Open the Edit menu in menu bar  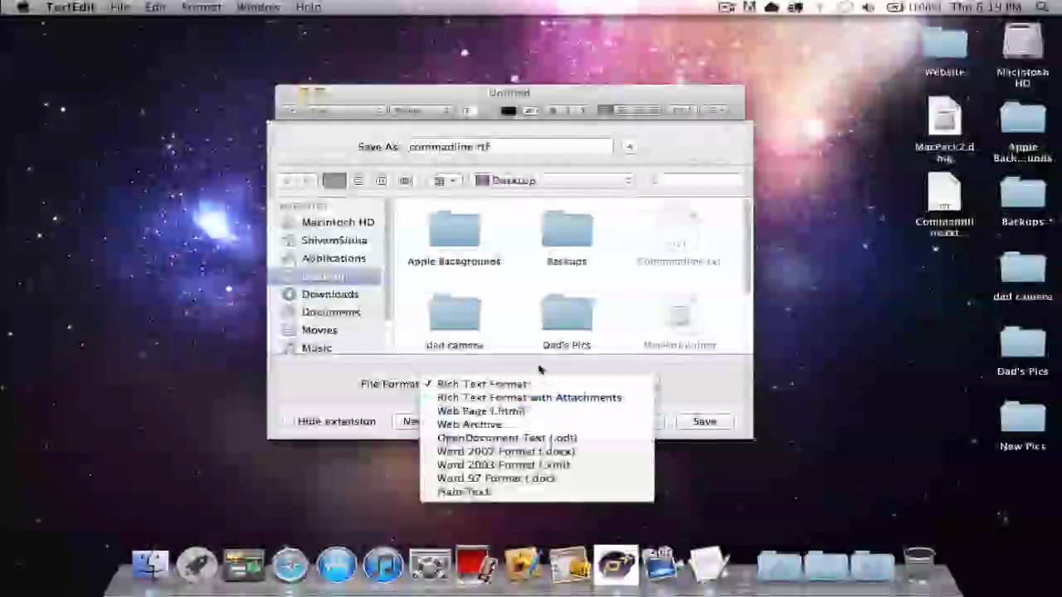155,7
